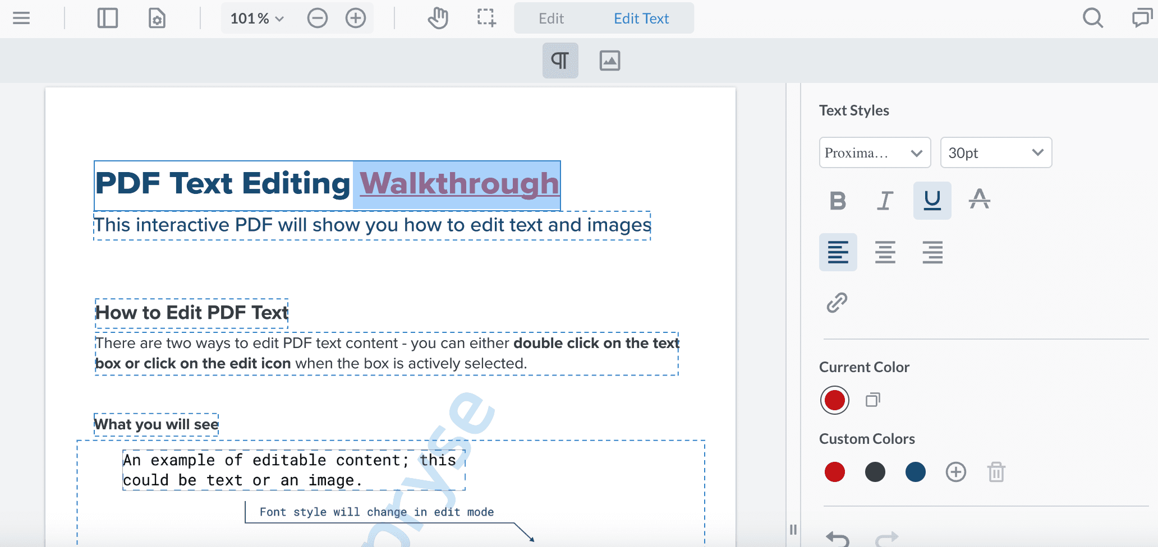This screenshot has height=547, width=1158.
Task: Open the comments panel icon
Action: pos(1141,18)
